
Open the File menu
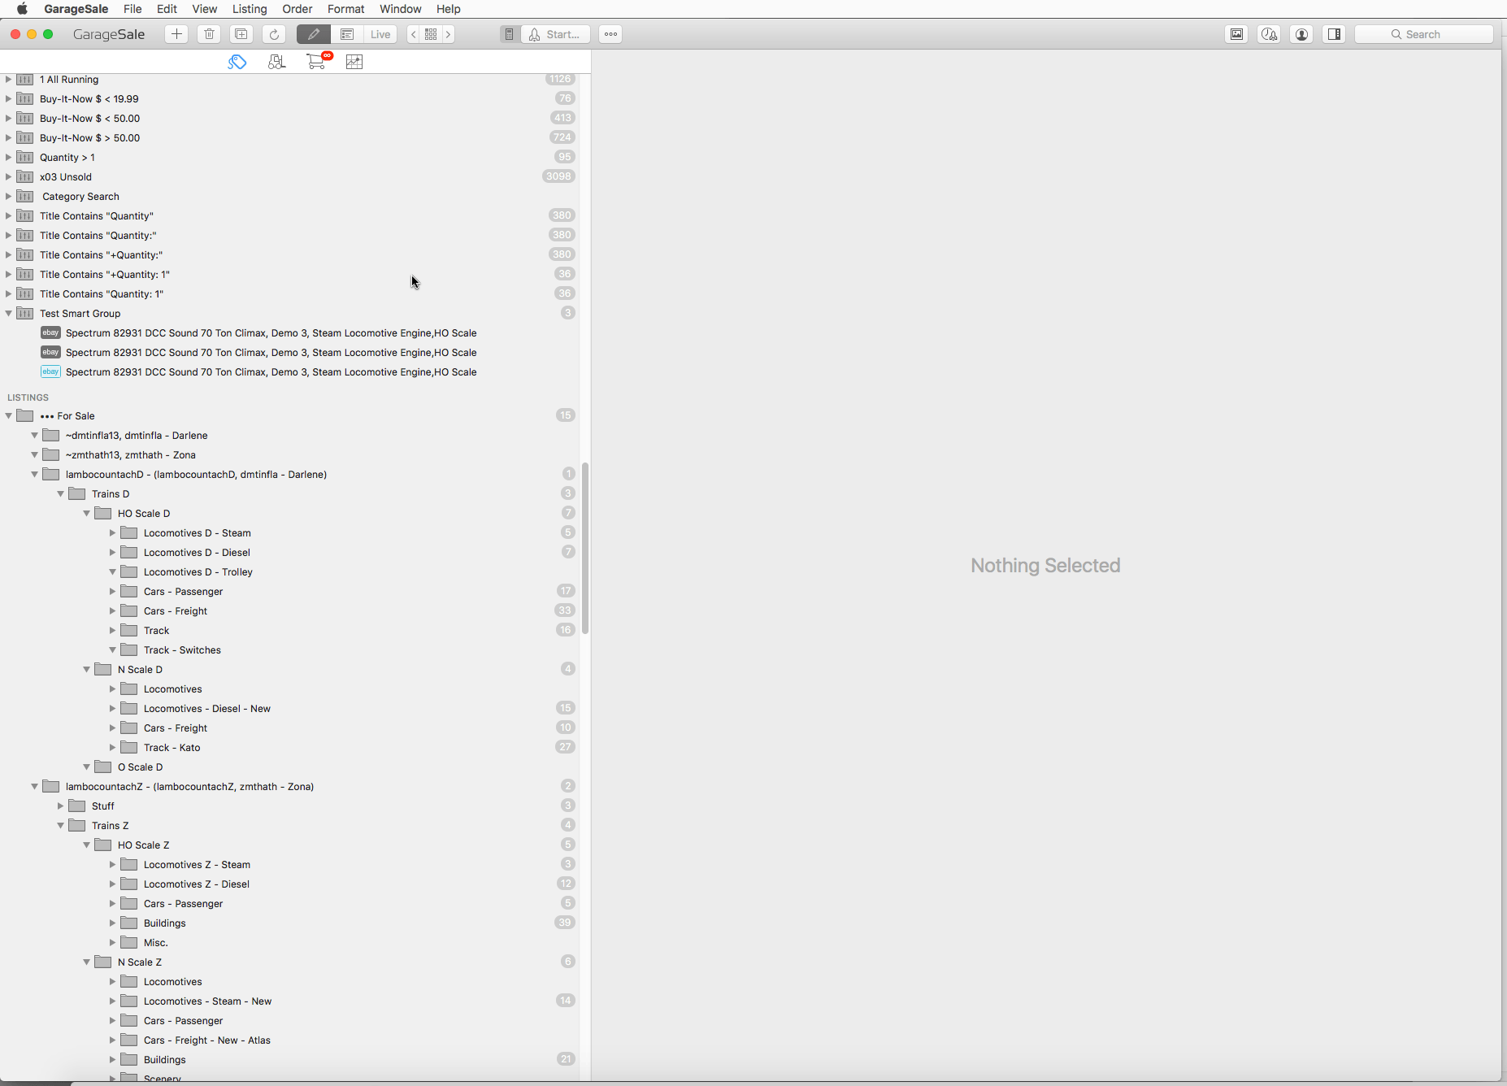[x=132, y=9]
